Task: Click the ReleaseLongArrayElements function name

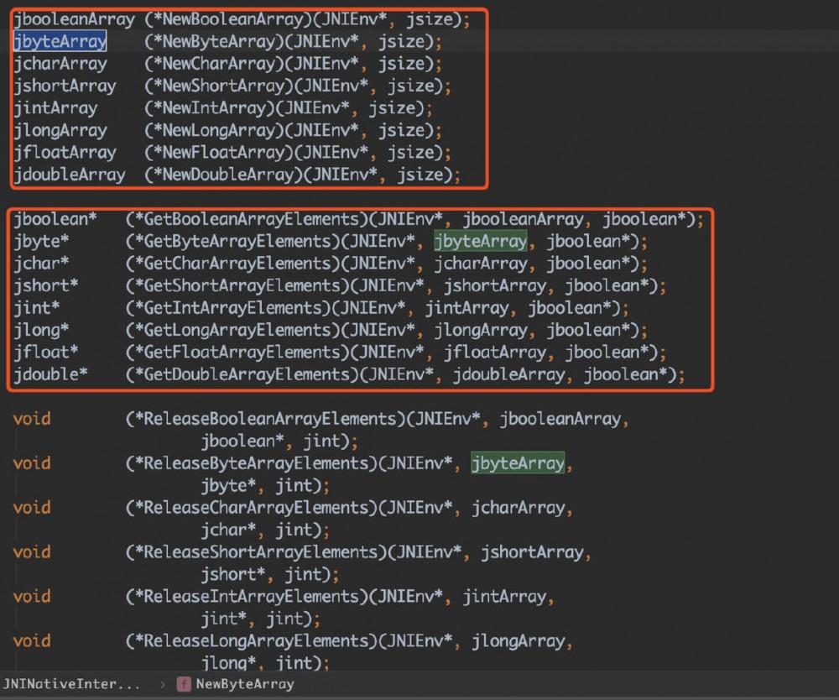Action: [261, 640]
